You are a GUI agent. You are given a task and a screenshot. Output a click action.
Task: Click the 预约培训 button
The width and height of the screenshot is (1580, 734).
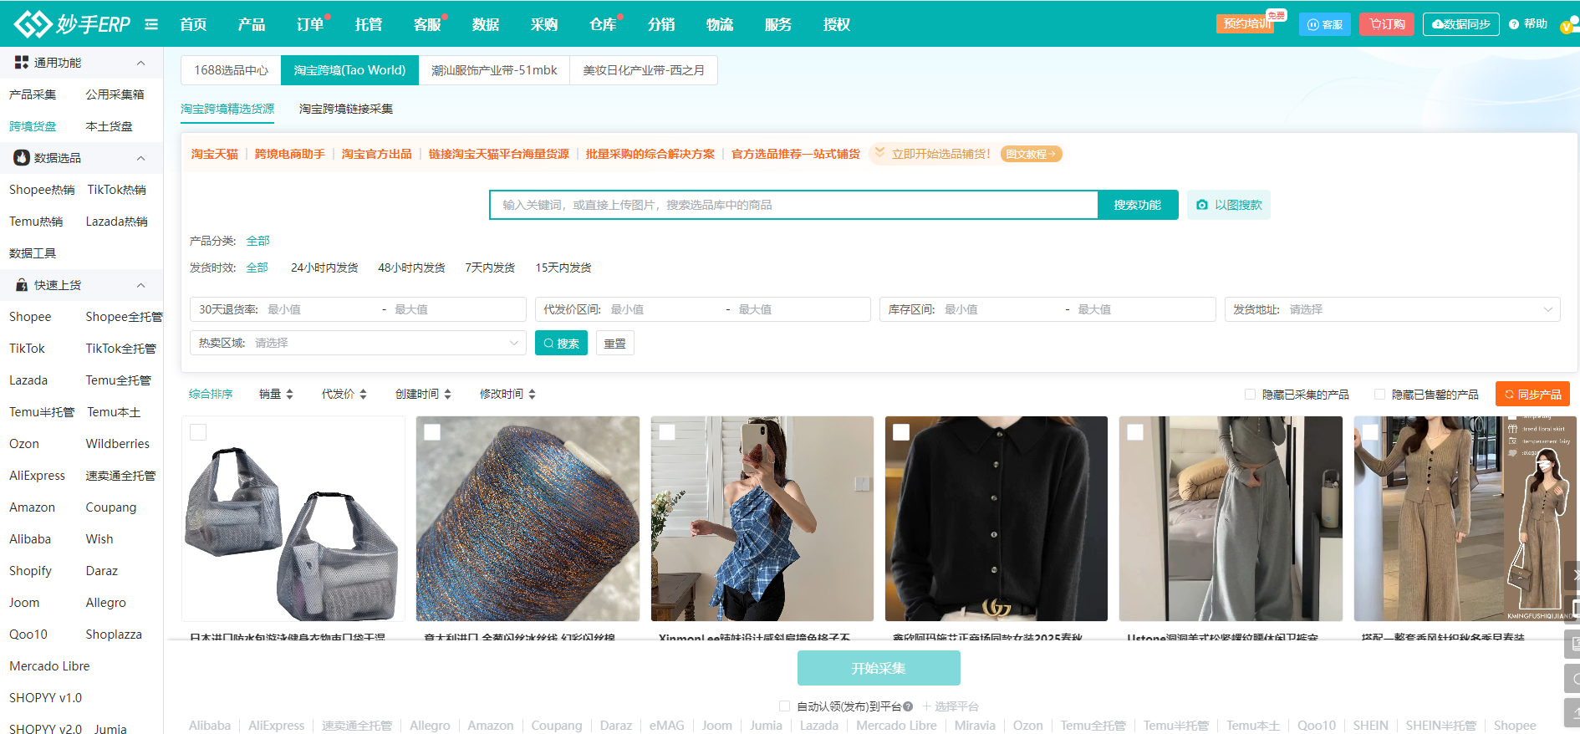(x=1246, y=23)
